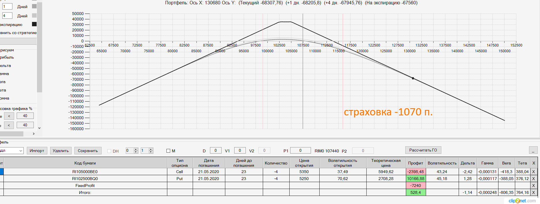Click the X in the FixedProfit row
This screenshot has width=540, height=204.
(533, 186)
